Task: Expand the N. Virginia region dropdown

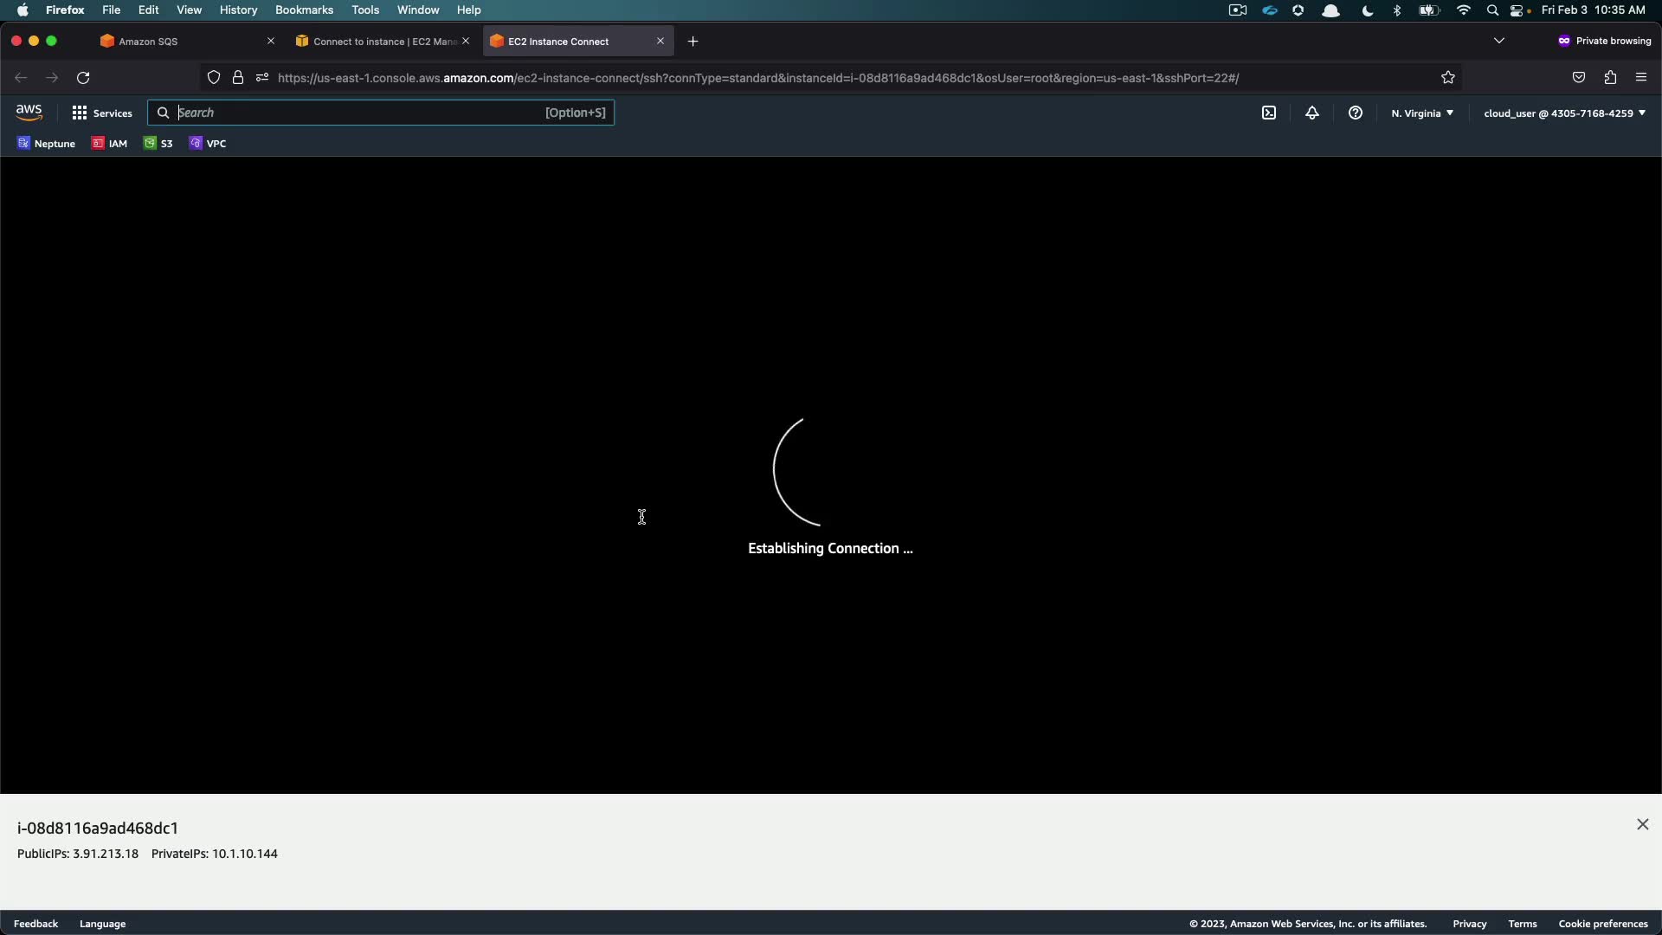Action: [1422, 113]
